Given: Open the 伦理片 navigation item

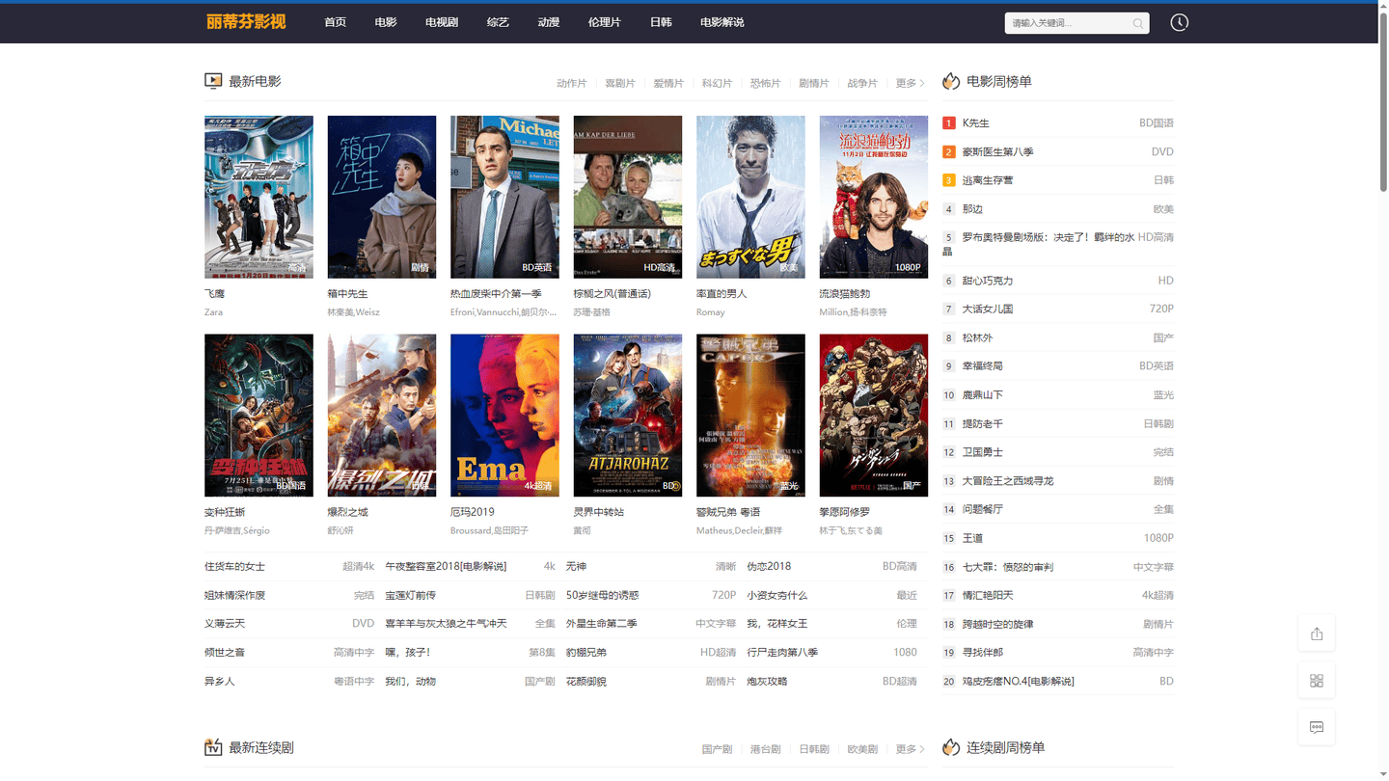Looking at the screenshot, I should tap(605, 22).
